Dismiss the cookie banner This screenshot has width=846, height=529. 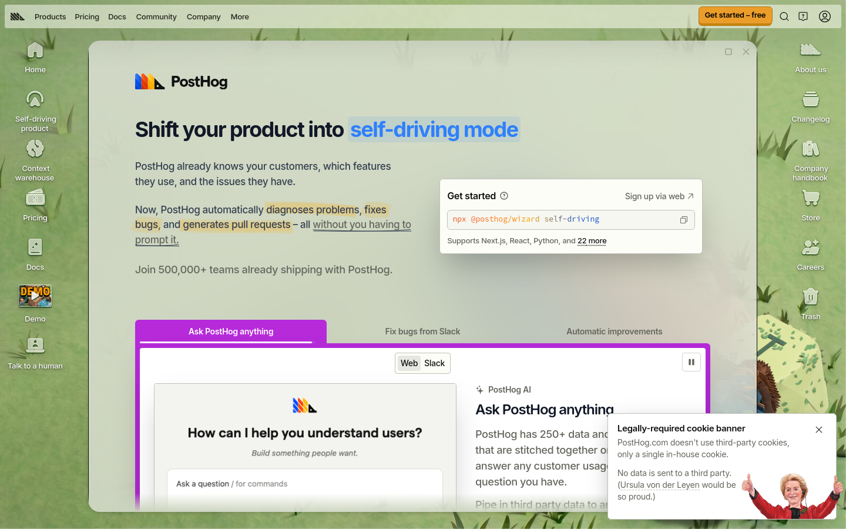819,430
